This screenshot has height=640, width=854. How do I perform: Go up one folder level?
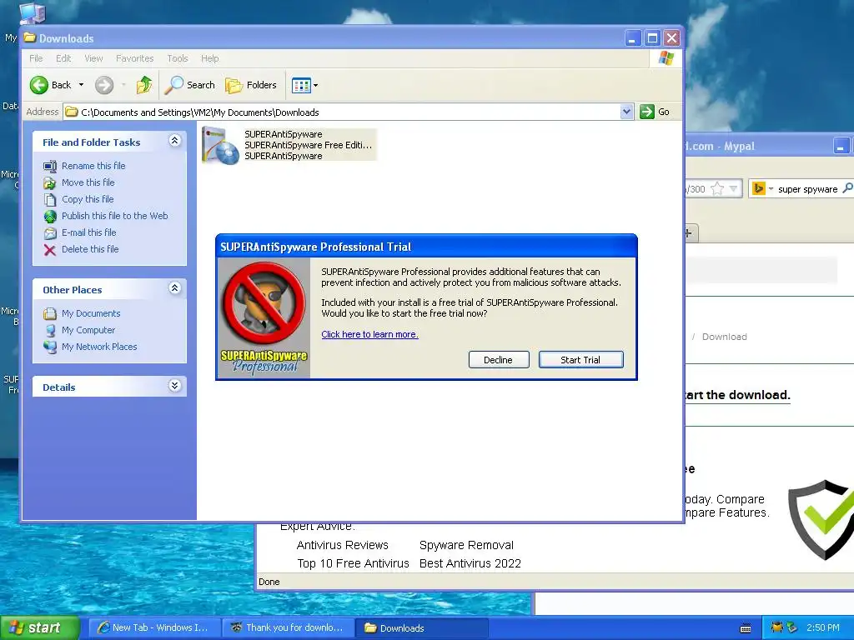point(144,85)
